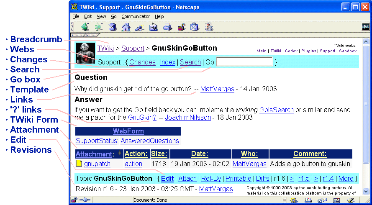Open the Communicator menu
This screenshot has width=372, height=205.
pyautogui.click(x=136, y=16)
